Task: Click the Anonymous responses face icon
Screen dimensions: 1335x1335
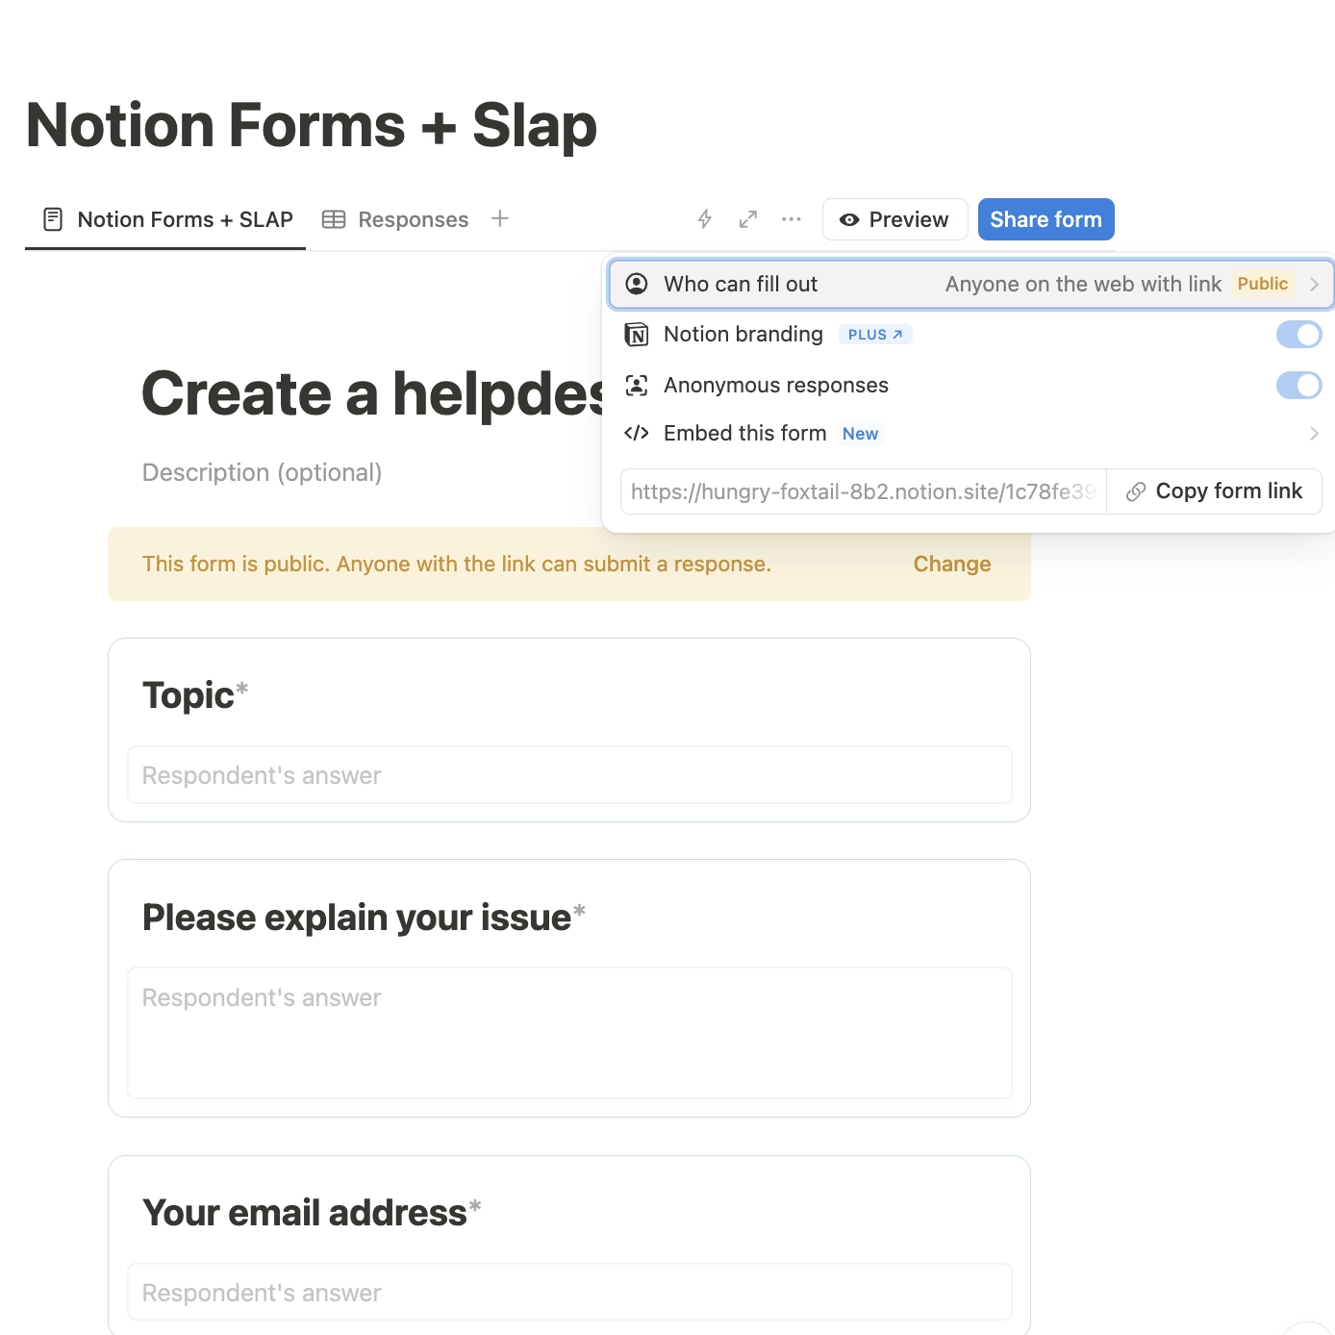Action: [637, 386]
